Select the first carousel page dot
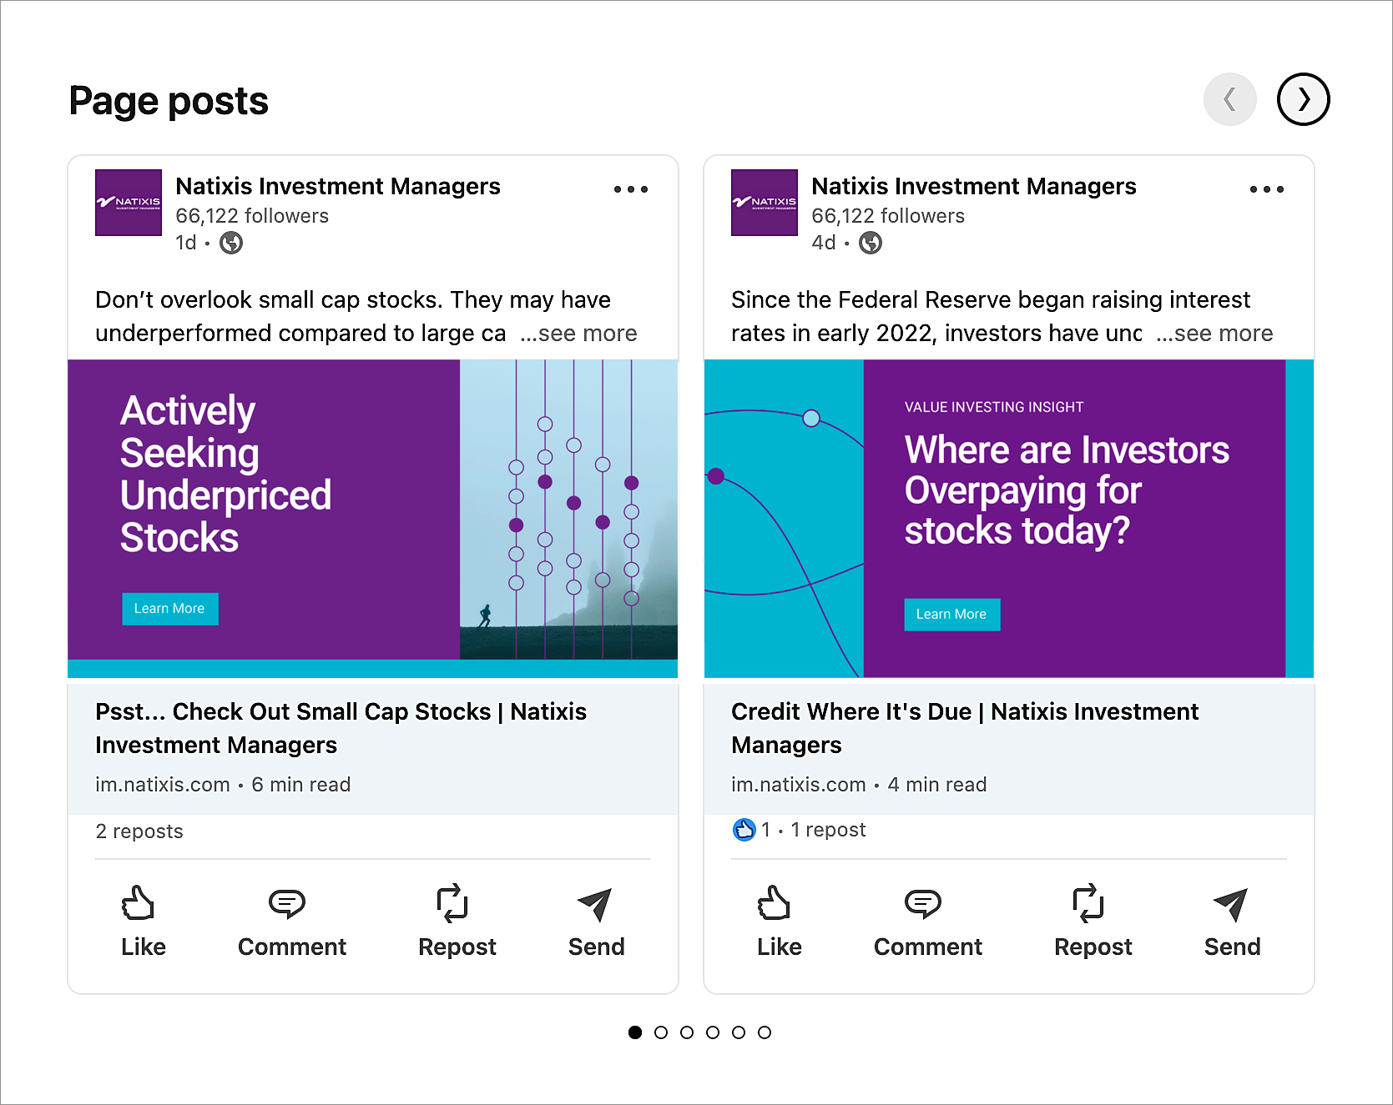 [x=635, y=1032]
